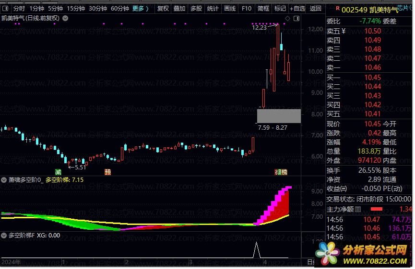Expand the 多空阶梯F indicator menu
This screenshot has width=415, height=269.
[x=4, y=236]
